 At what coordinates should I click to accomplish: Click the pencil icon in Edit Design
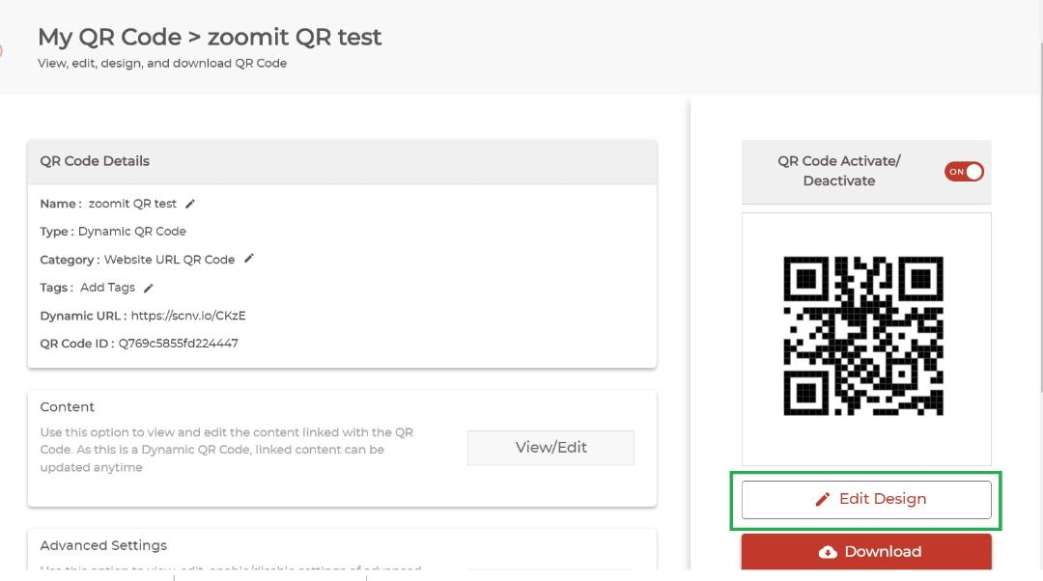823,499
